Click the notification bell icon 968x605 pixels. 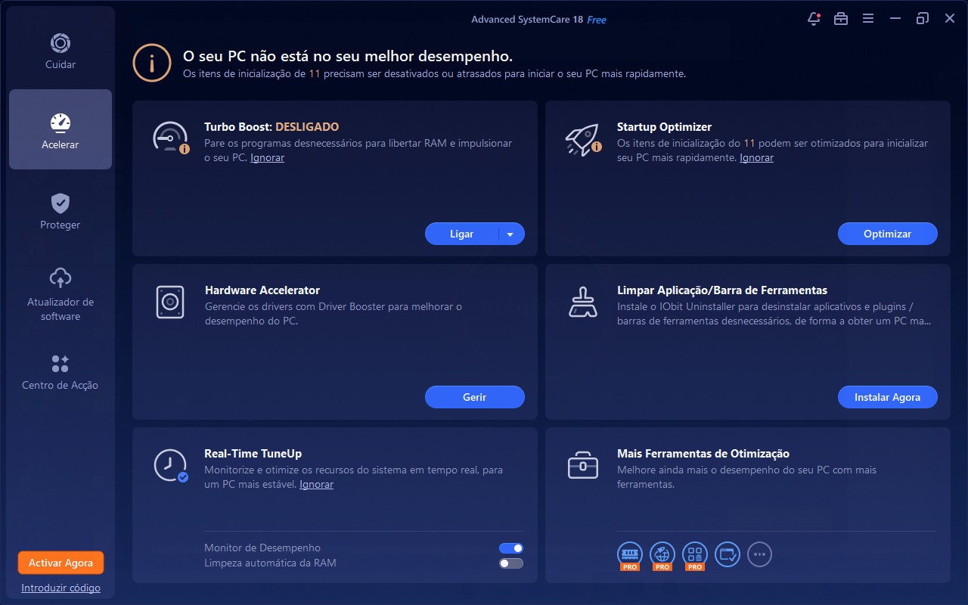coord(814,19)
